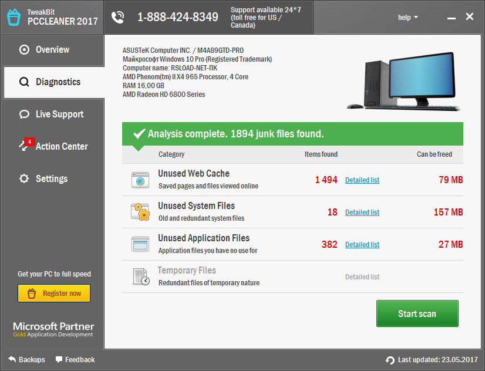Switch to the Overview tab
This screenshot has width=485, height=371.
54,50
